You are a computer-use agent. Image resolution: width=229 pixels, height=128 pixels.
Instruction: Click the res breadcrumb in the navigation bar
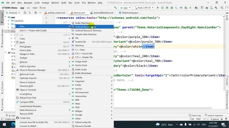tap(43, 8)
